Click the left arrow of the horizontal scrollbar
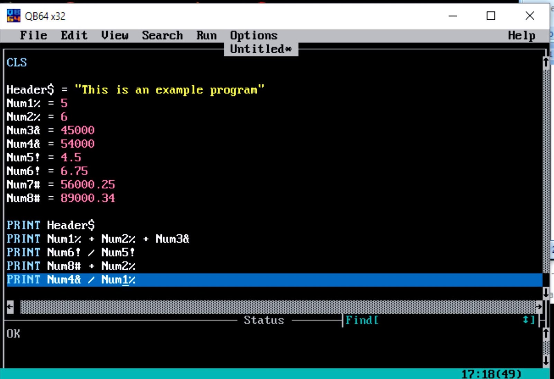 click(x=9, y=306)
